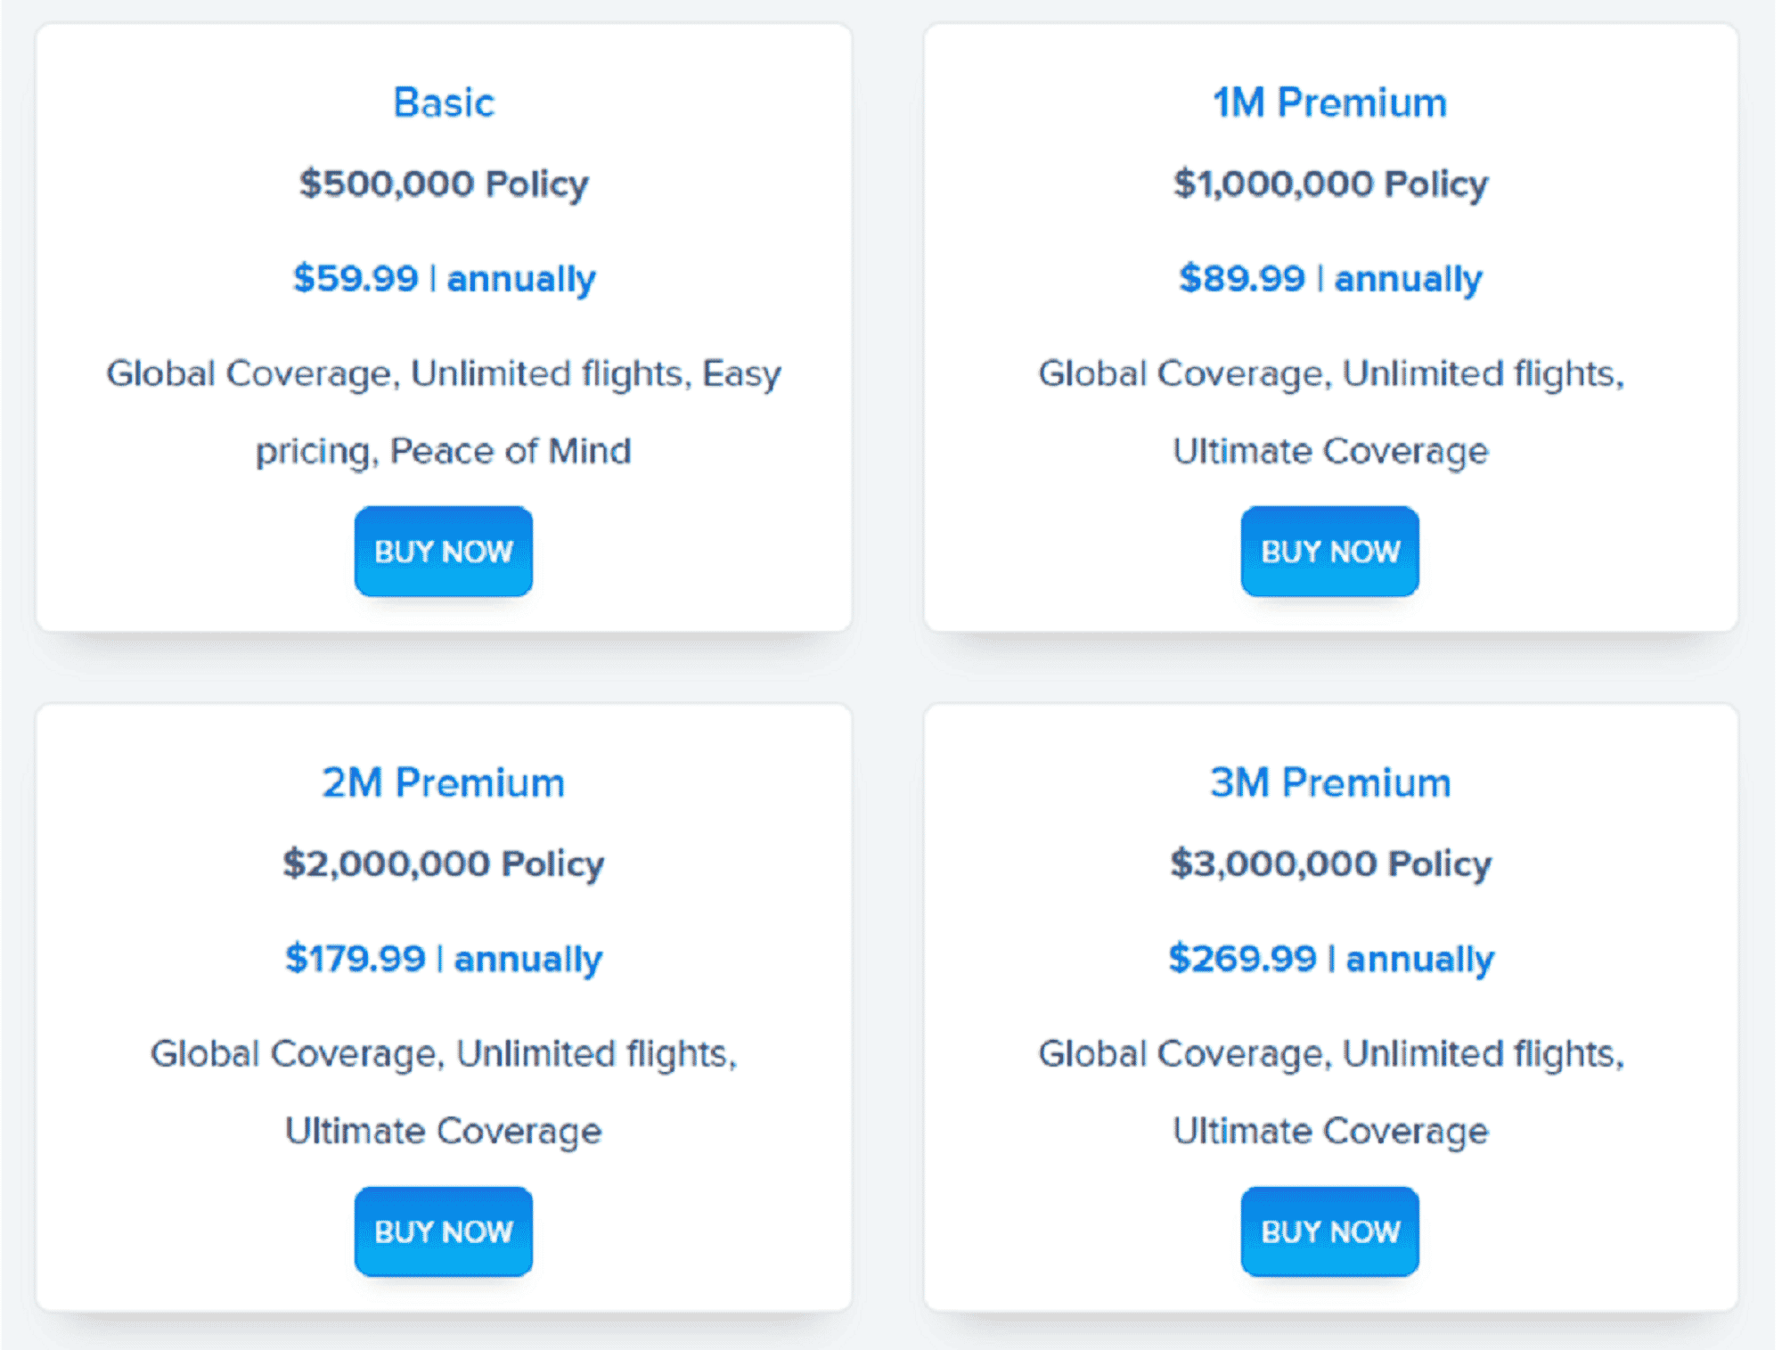
Task: Select the Basic plan title
Action: coord(444,102)
